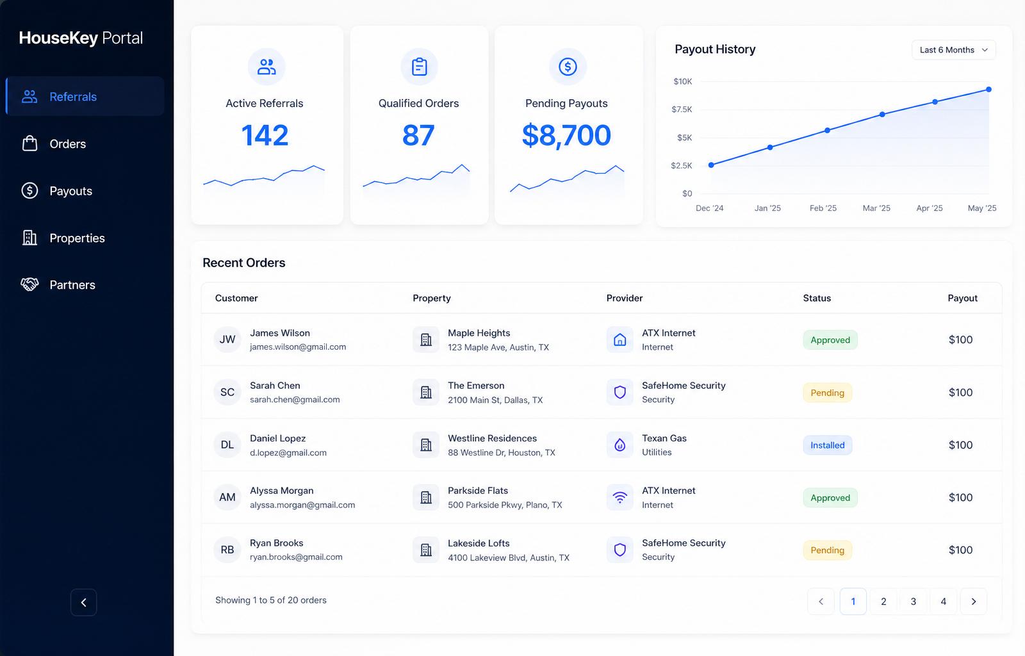The image size is (1025, 656).
Task: Click 'Showing 1 to 5 of 20 orders'
Action: 271,600
